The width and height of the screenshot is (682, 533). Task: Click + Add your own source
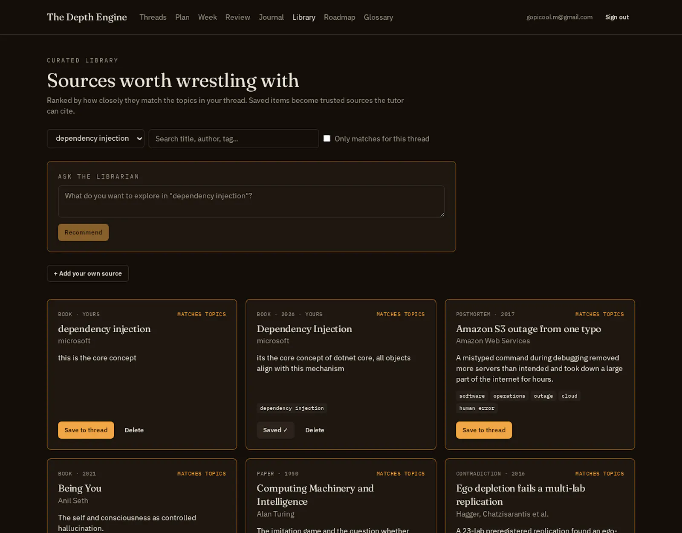click(88, 273)
